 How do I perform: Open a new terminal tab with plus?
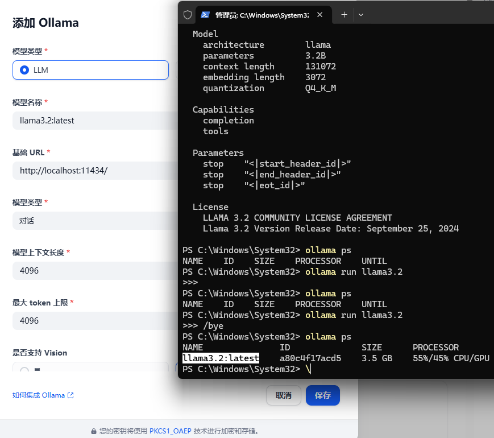coord(344,15)
